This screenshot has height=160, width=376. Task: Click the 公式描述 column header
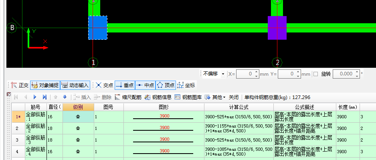coord(305,107)
